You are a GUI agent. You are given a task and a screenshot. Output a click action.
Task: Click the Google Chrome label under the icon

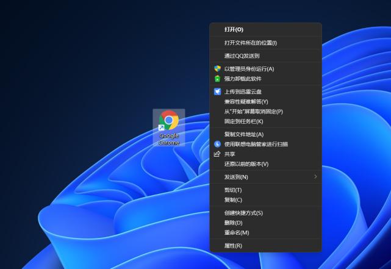point(169,139)
